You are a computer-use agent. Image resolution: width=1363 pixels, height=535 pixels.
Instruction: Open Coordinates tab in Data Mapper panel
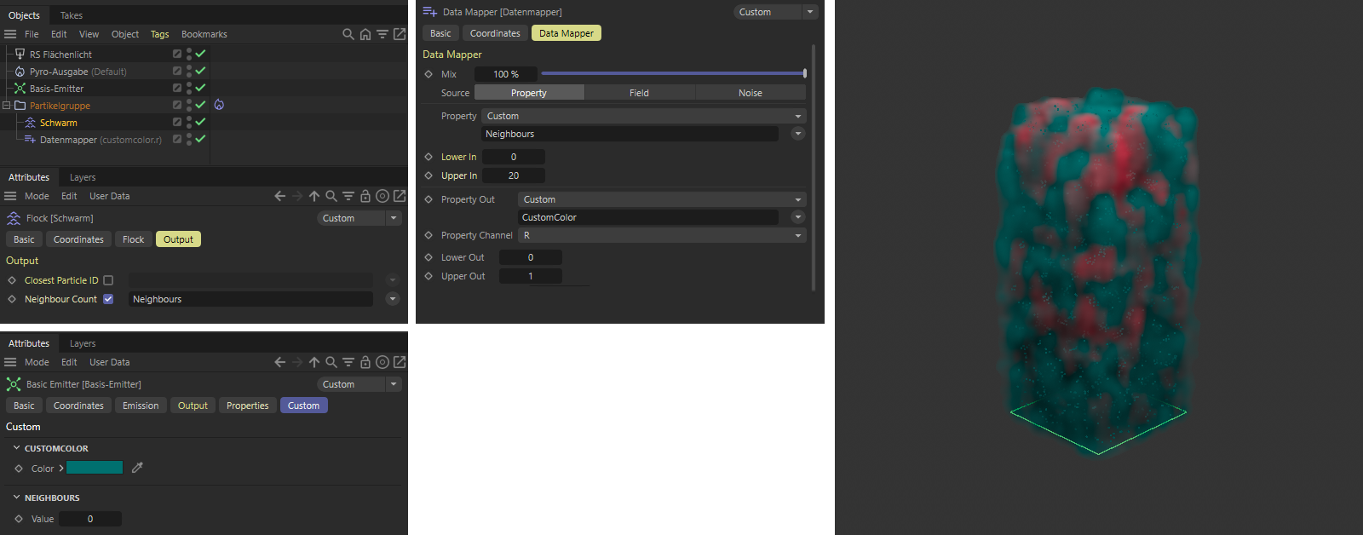pyautogui.click(x=495, y=33)
